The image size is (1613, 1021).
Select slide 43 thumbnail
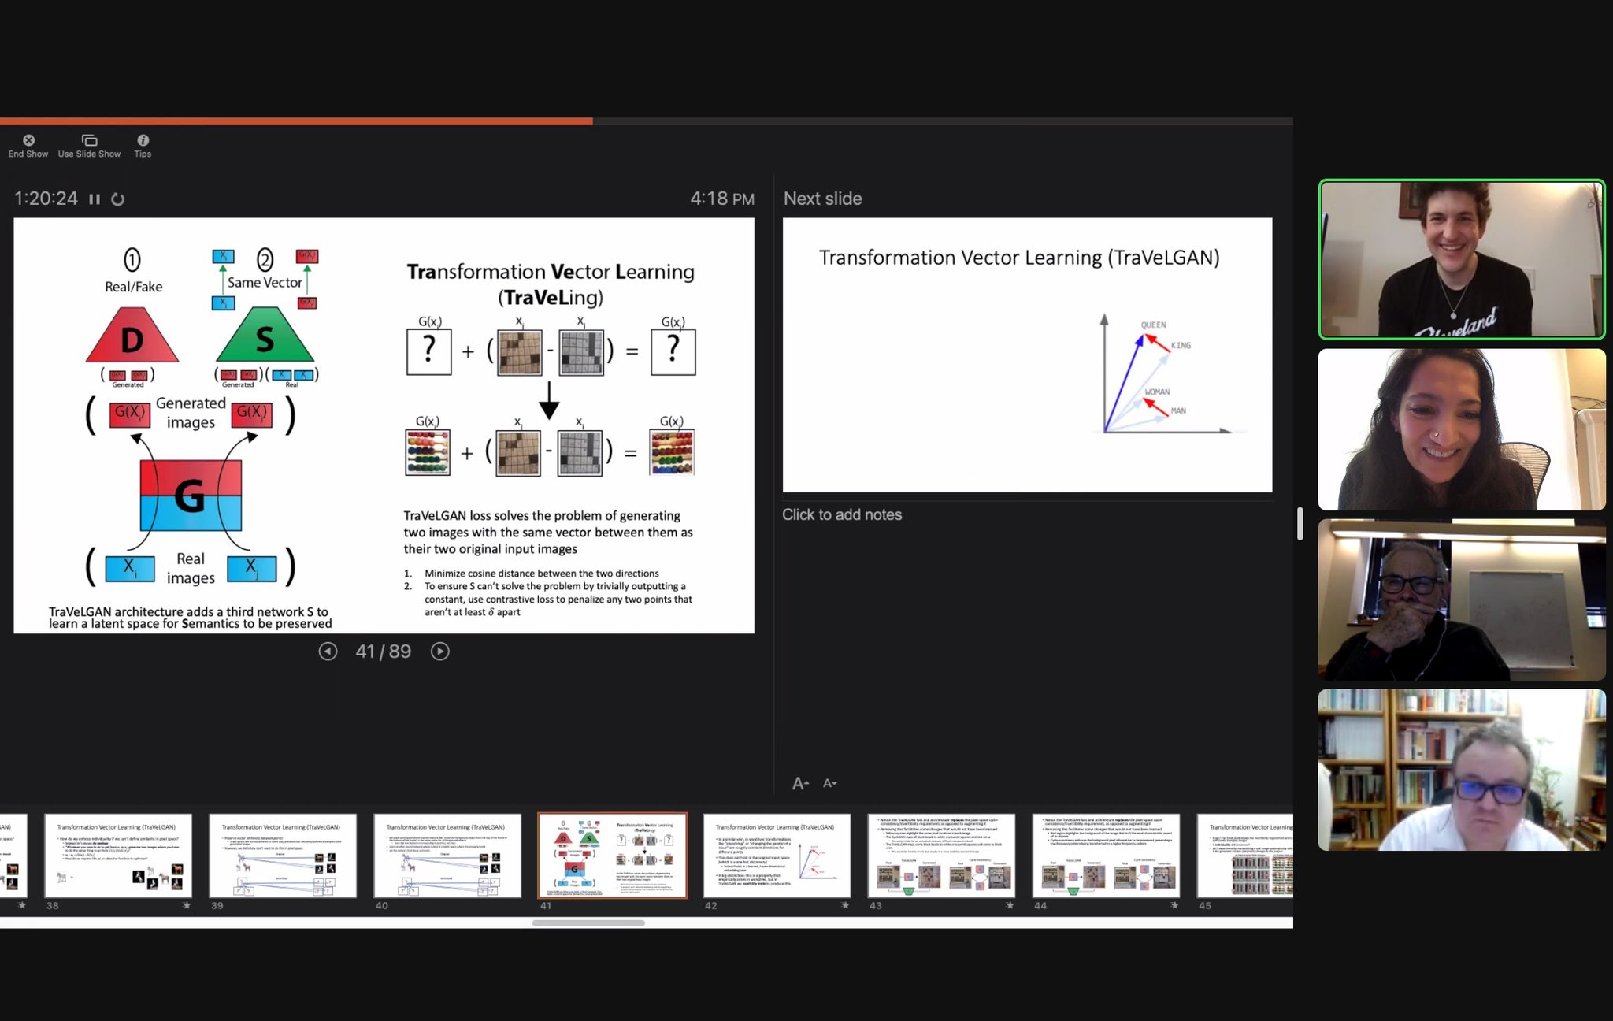click(941, 856)
